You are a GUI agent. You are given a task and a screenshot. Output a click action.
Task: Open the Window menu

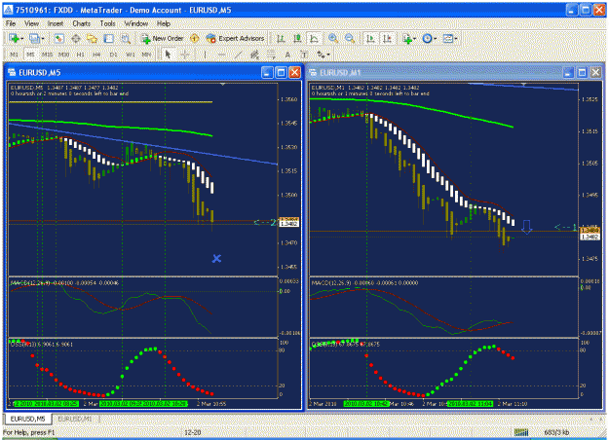(x=136, y=23)
